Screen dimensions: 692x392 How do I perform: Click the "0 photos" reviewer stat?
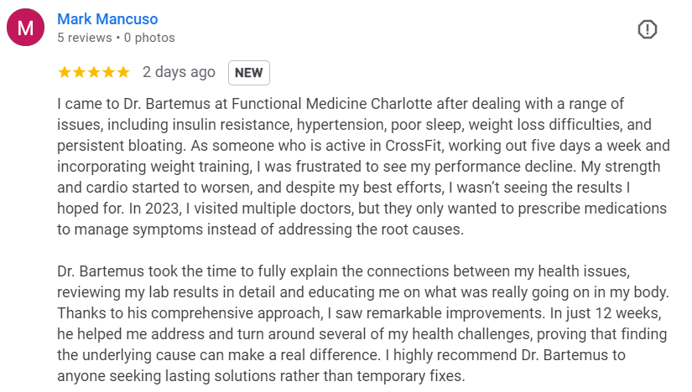(x=149, y=38)
